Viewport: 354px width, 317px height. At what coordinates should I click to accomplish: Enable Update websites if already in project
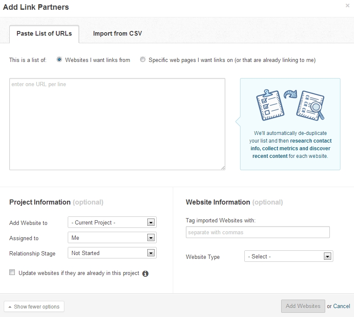tap(12, 272)
